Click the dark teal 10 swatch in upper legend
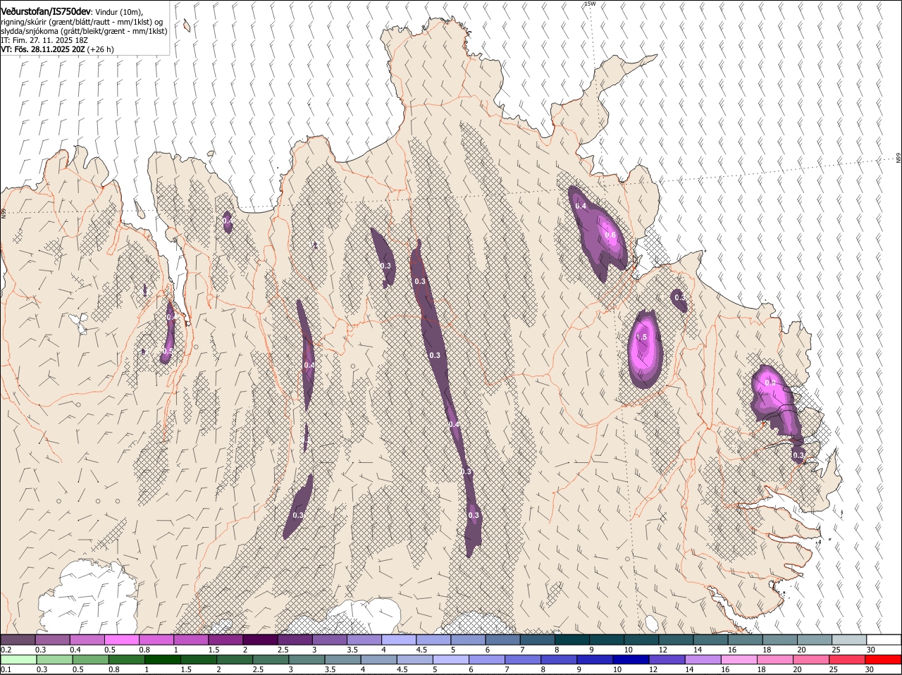 (x=641, y=640)
